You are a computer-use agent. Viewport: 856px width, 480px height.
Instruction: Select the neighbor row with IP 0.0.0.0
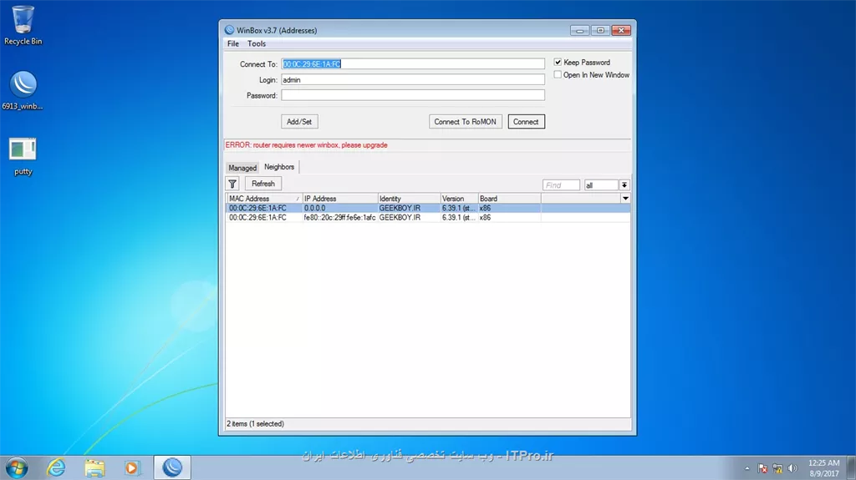(429, 208)
